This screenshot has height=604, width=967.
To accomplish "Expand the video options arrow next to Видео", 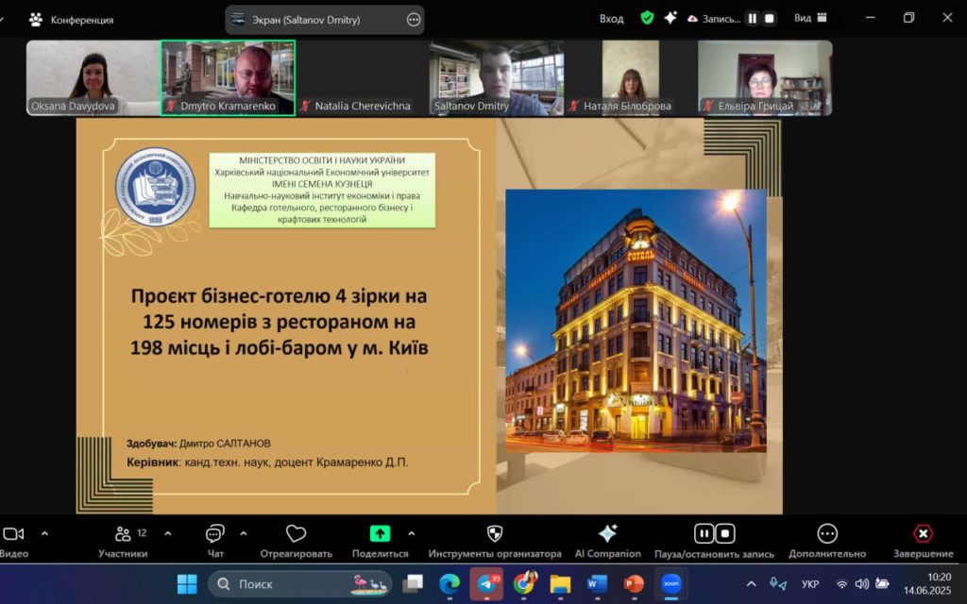I will point(44,533).
